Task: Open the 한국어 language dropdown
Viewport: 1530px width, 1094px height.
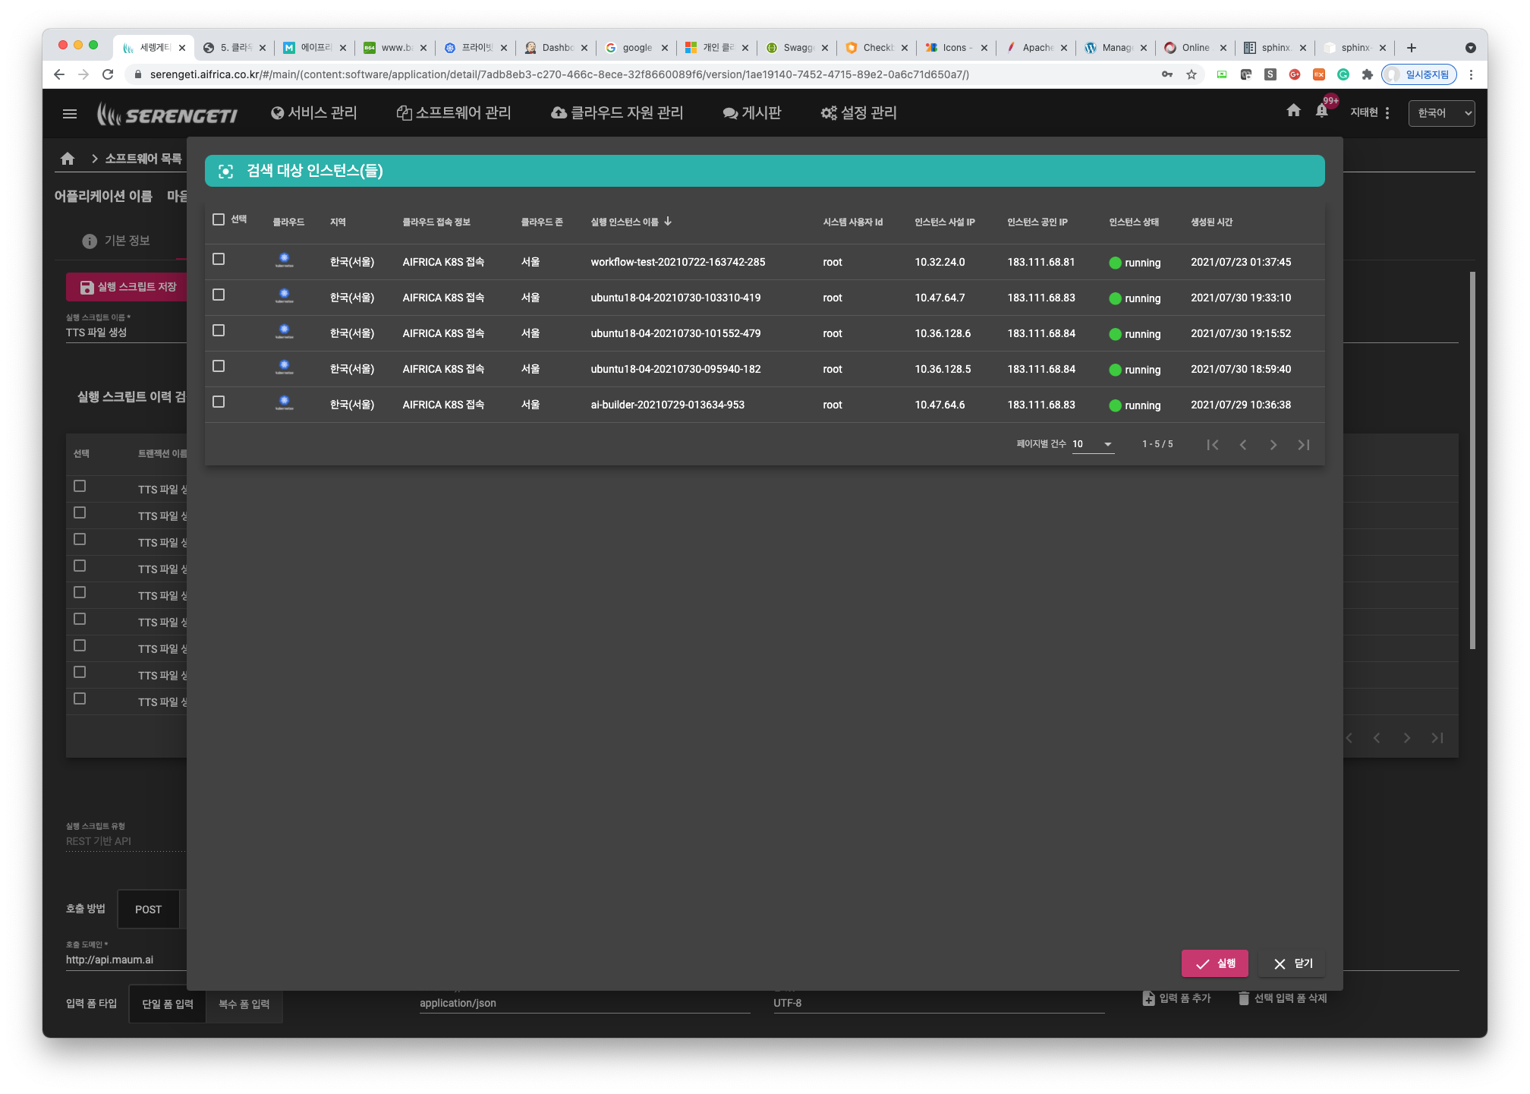Action: pyautogui.click(x=1441, y=113)
